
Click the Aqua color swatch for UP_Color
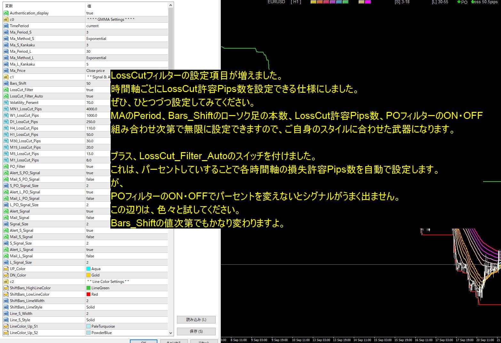click(88, 269)
